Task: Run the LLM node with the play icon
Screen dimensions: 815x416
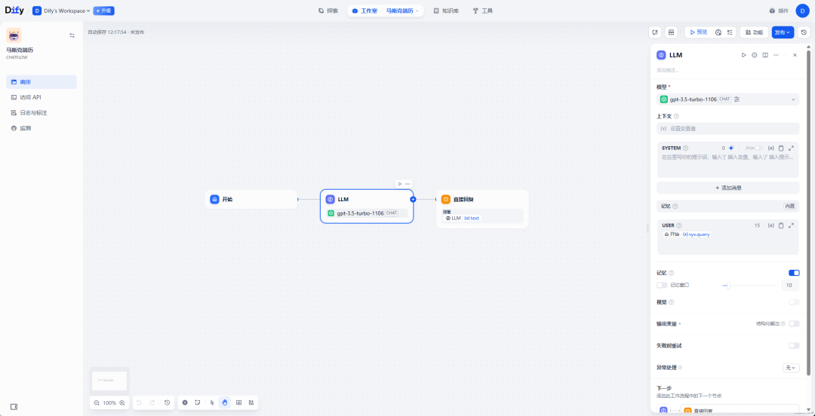Action: [x=743, y=55]
